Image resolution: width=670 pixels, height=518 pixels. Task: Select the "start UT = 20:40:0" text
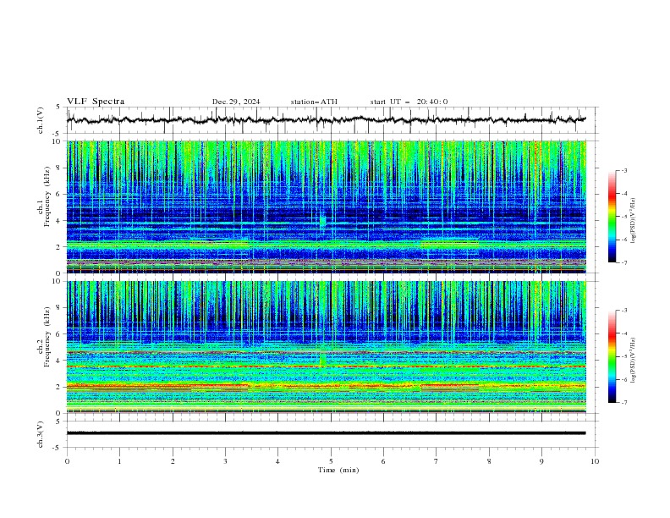tap(409, 102)
